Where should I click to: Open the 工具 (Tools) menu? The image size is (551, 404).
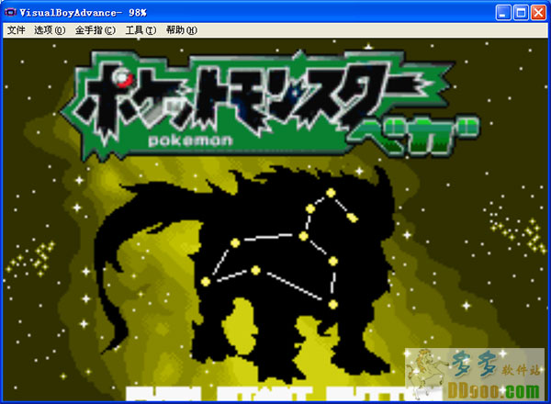coord(141,30)
